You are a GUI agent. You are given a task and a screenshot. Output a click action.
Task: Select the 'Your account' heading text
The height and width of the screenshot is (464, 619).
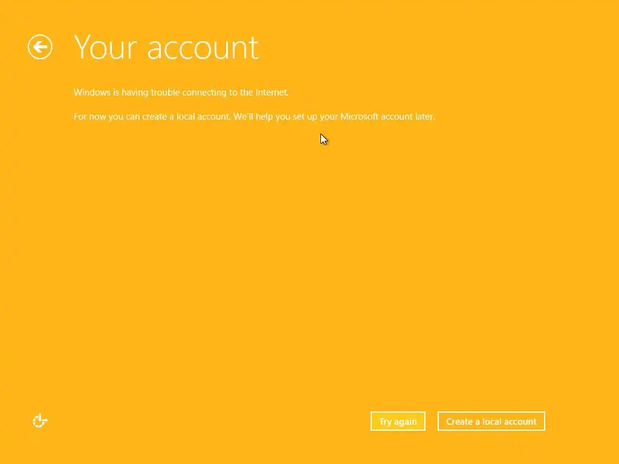pyautogui.click(x=166, y=48)
